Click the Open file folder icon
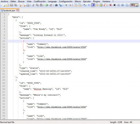Image resolution: width=140 pixels, height=124 pixels. 8,5
